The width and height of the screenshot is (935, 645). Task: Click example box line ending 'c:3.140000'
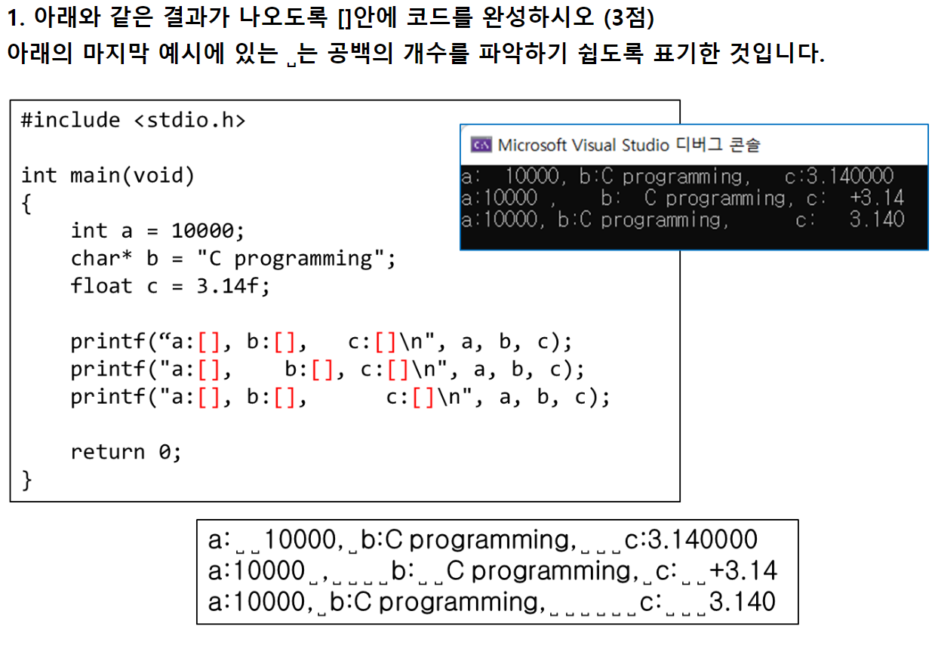click(x=483, y=540)
